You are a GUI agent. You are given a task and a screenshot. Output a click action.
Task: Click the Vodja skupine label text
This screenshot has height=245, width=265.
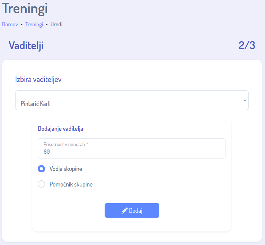coord(66,169)
